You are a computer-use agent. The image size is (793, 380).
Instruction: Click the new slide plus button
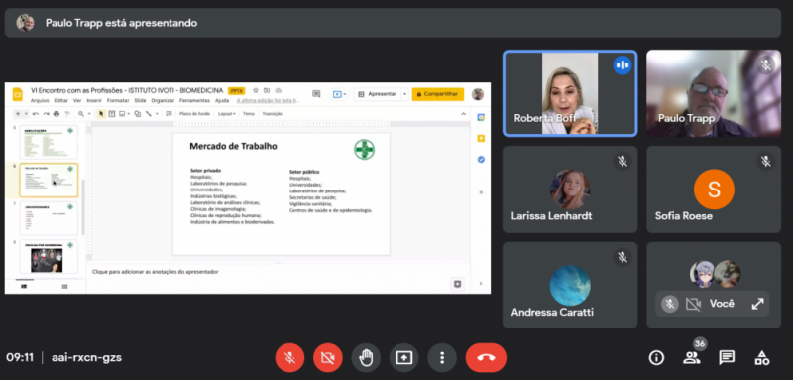point(18,114)
